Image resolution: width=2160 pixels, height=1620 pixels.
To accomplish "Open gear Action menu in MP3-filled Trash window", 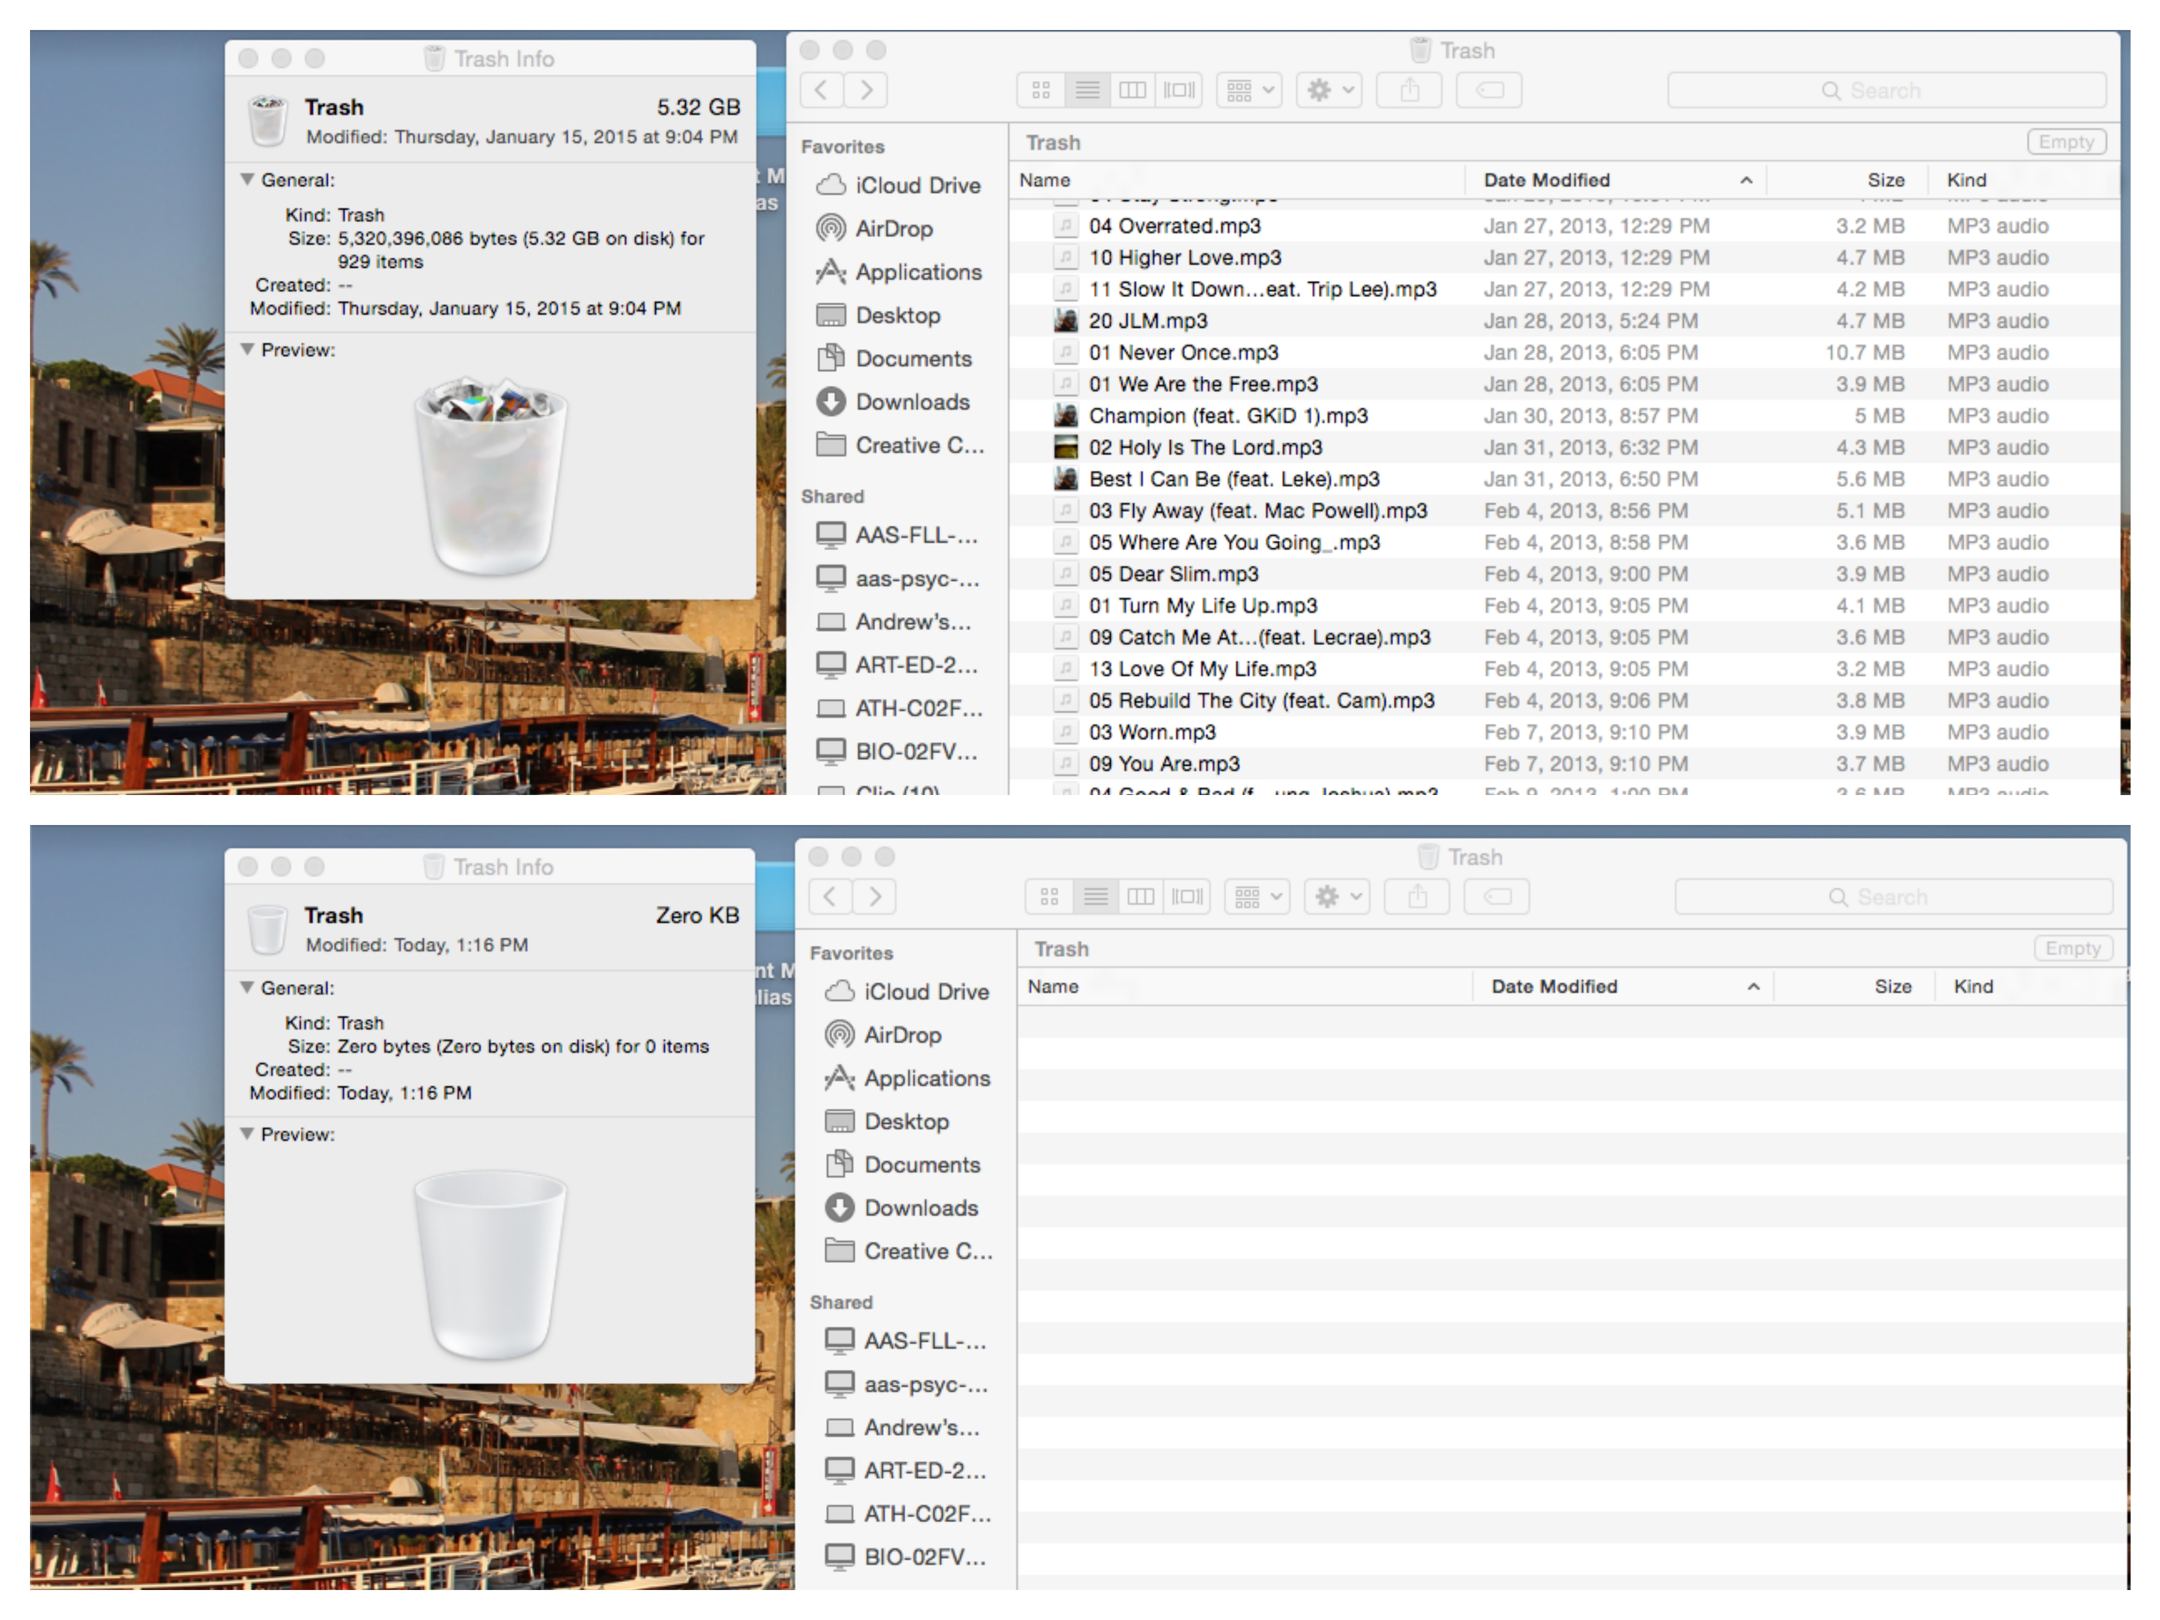I will click(1329, 90).
